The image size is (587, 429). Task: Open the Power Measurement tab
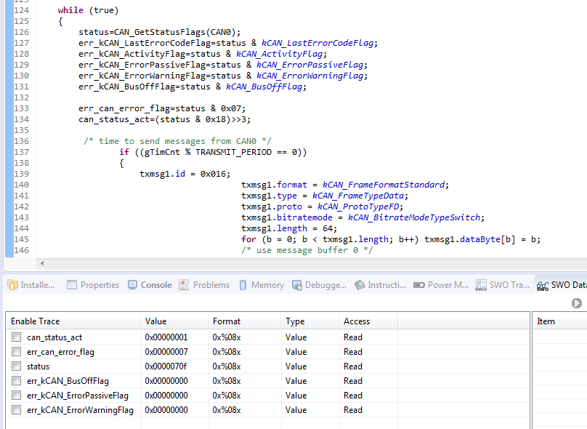(441, 285)
